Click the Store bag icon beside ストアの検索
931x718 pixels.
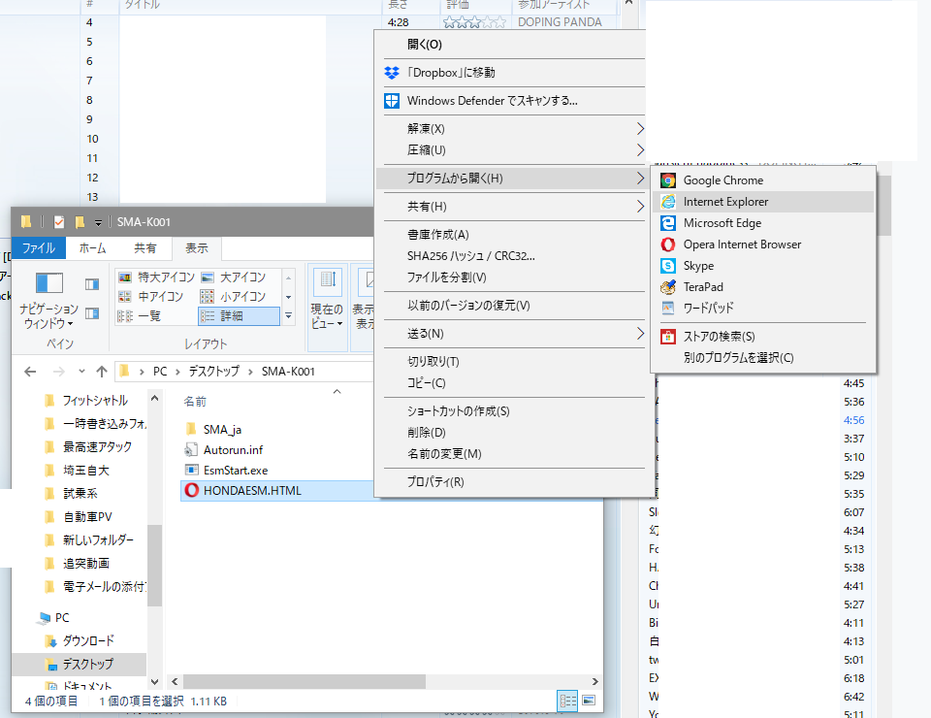click(668, 337)
